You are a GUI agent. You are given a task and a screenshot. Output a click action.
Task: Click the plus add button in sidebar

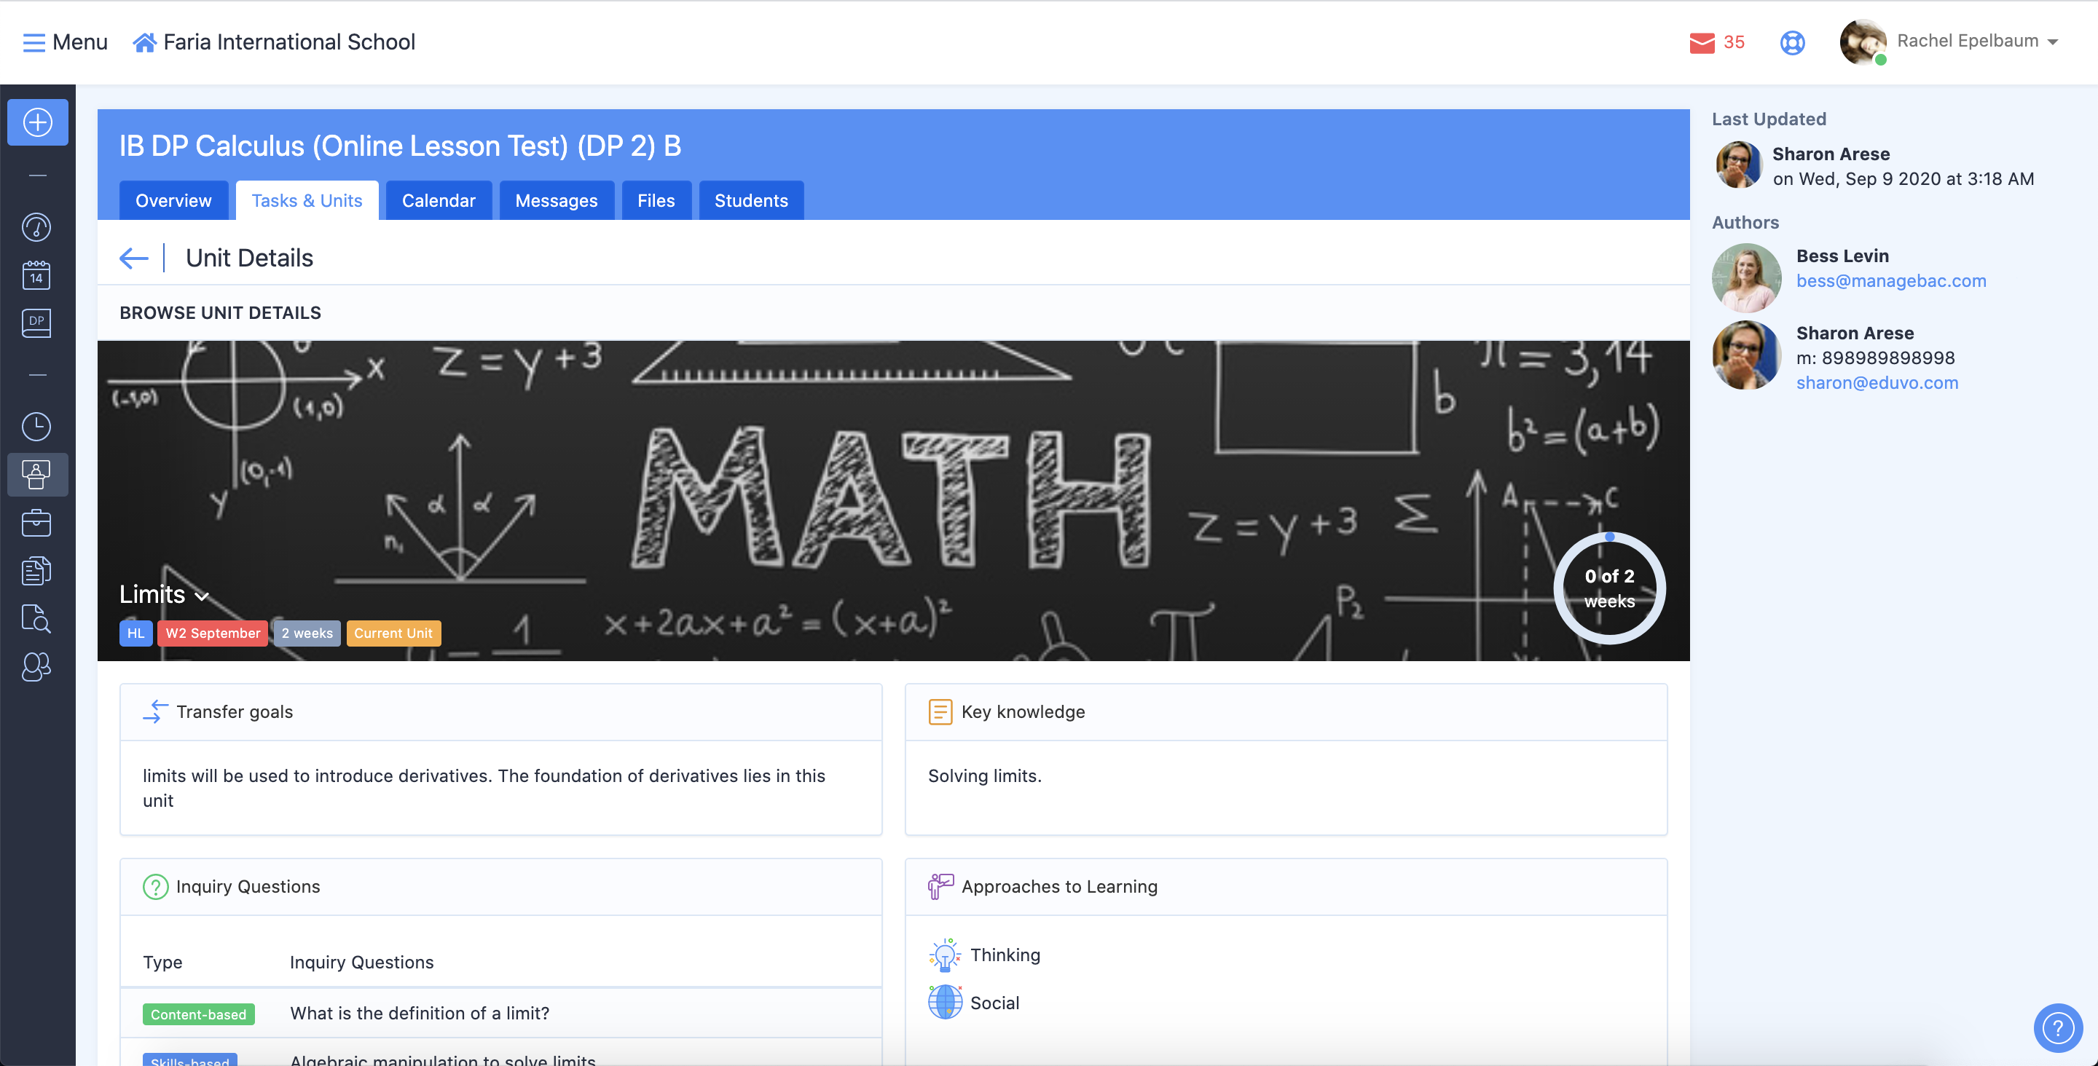37,123
